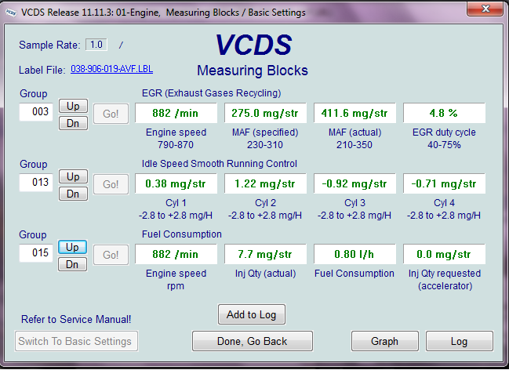Hit the Up button for group 015
Viewport: 509px width, 370px height.
tap(72, 247)
